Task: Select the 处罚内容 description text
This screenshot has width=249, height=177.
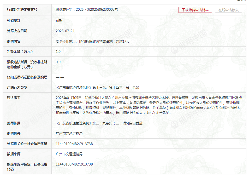Action: [x=93, y=41]
